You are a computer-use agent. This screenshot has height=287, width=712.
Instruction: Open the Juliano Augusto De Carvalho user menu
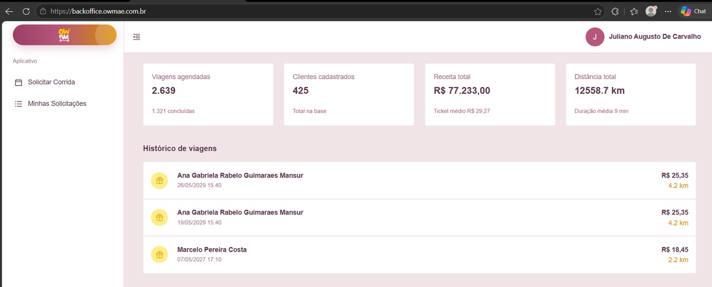pyautogui.click(x=643, y=37)
